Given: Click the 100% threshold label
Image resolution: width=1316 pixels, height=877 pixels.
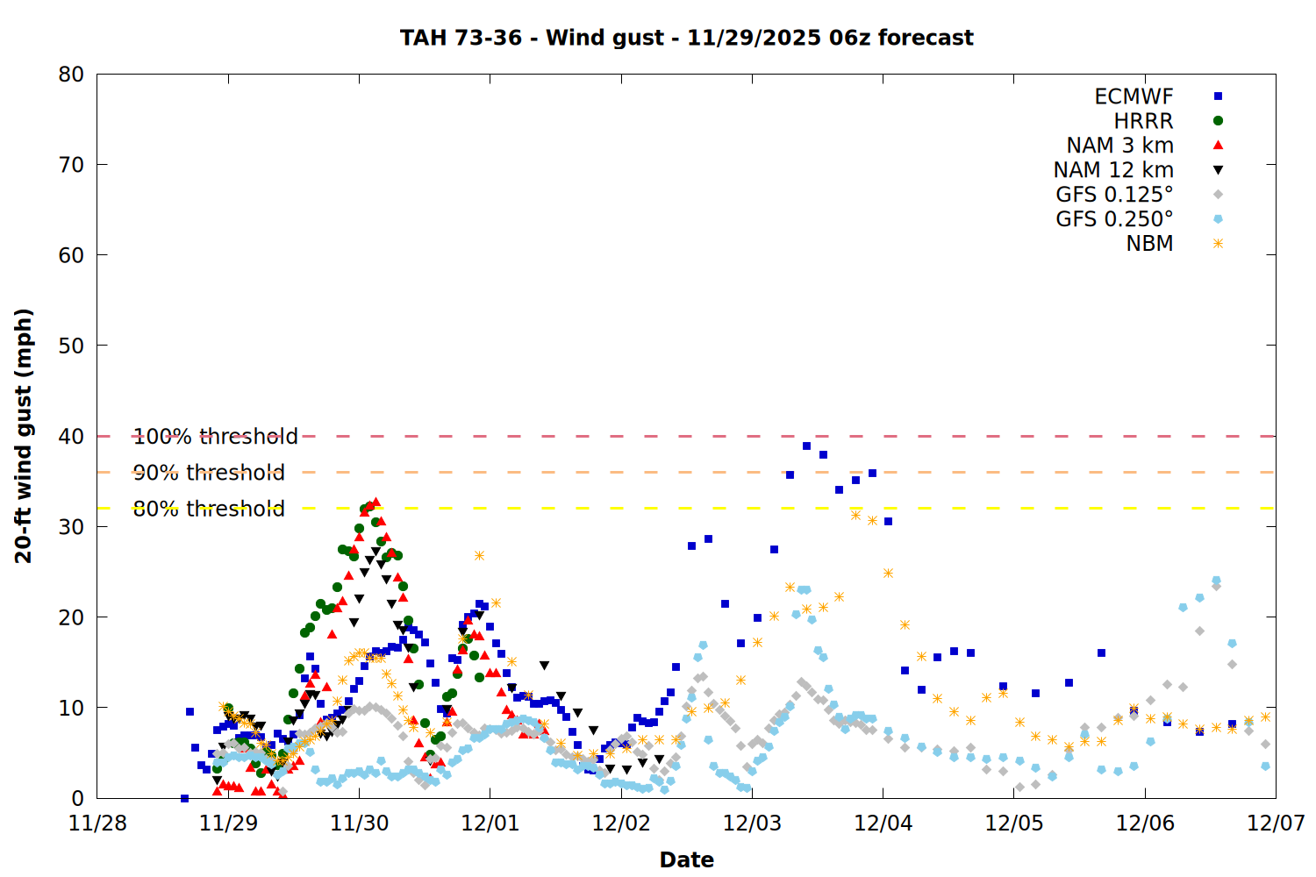Looking at the screenshot, I should pyautogui.click(x=215, y=437).
